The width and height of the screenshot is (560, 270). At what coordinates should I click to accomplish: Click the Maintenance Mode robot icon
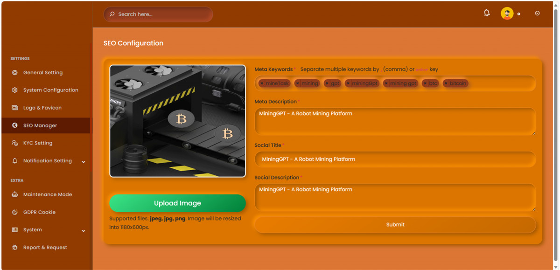tap(15, 194)
